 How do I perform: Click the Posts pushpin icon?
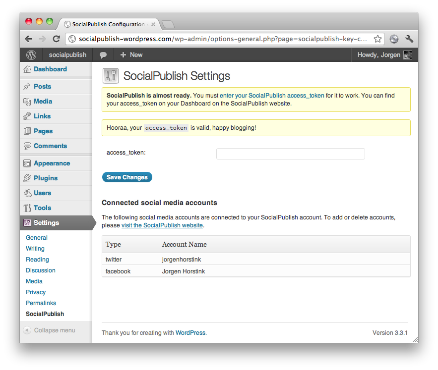[x=27, y=87]
